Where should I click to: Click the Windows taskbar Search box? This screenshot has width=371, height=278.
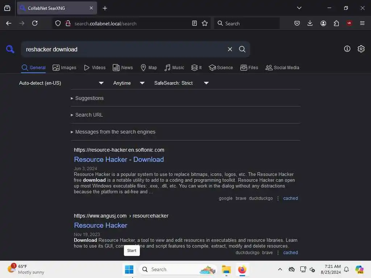178,269
